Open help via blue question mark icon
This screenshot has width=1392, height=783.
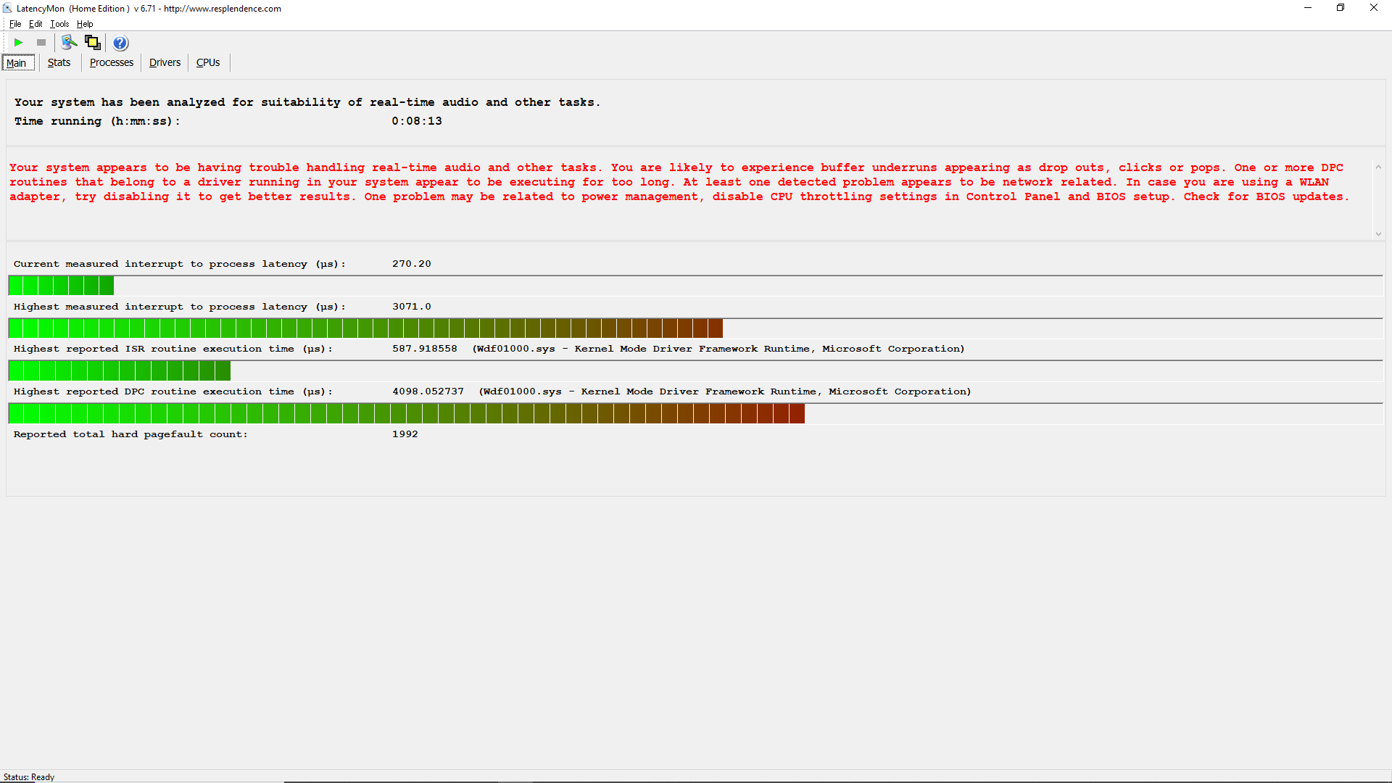click(120, 43)
